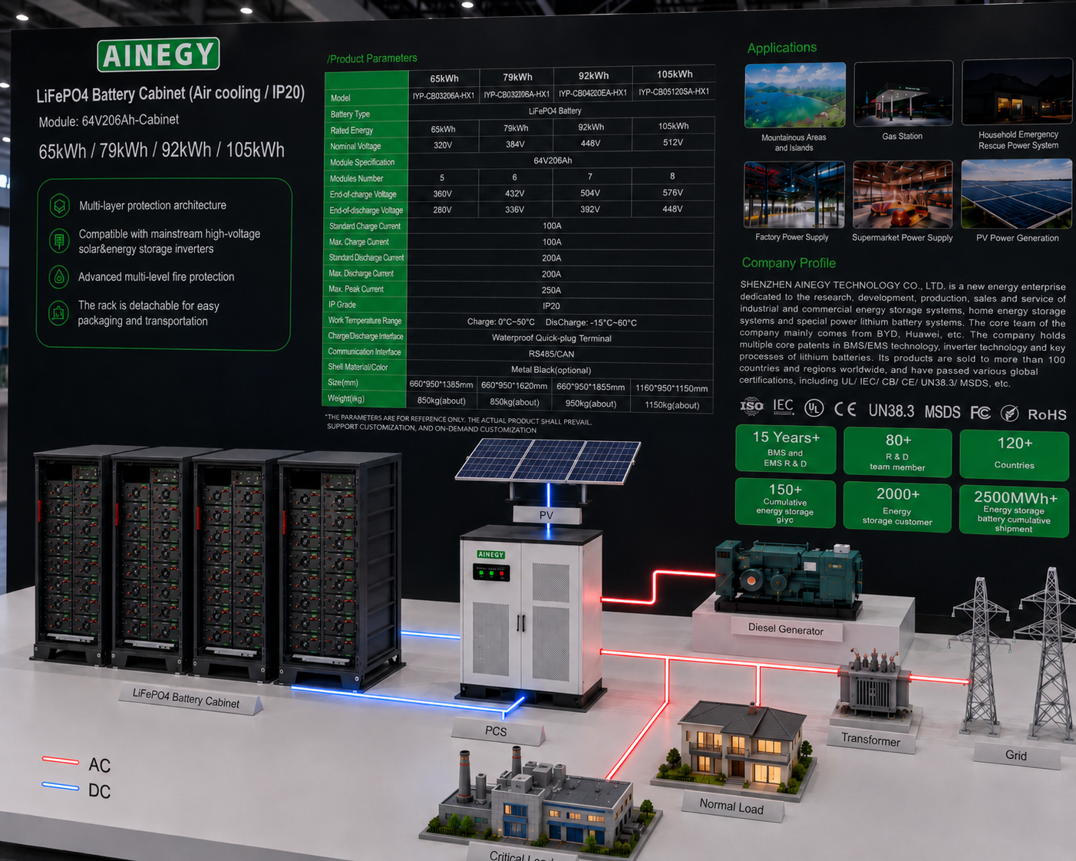Click the IEC certification logo
This screenshot has width=1076, height=861.
(783, 406)
